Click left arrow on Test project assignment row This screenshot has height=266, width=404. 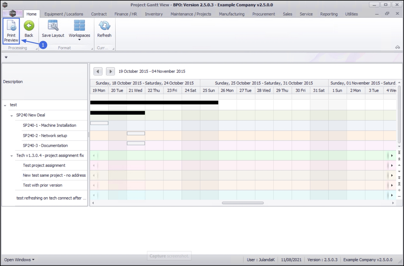pyautogui.click(x=94, y=166)
